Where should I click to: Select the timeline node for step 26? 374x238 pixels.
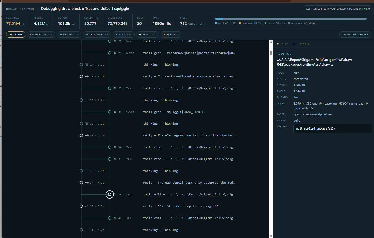coord(110,53)
